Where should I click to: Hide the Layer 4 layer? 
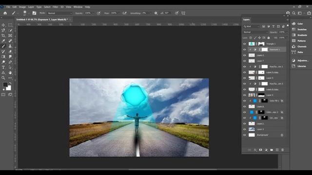[245, 95]
